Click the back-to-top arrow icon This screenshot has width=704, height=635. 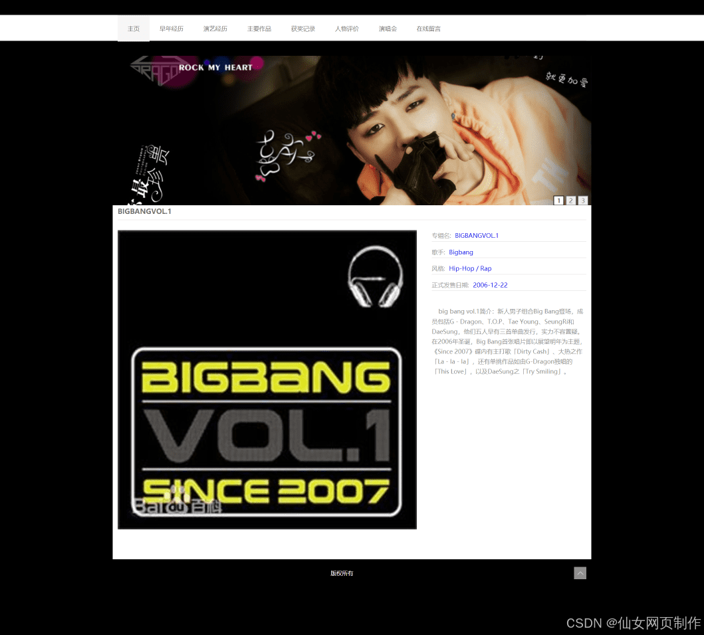coord(580,573)
